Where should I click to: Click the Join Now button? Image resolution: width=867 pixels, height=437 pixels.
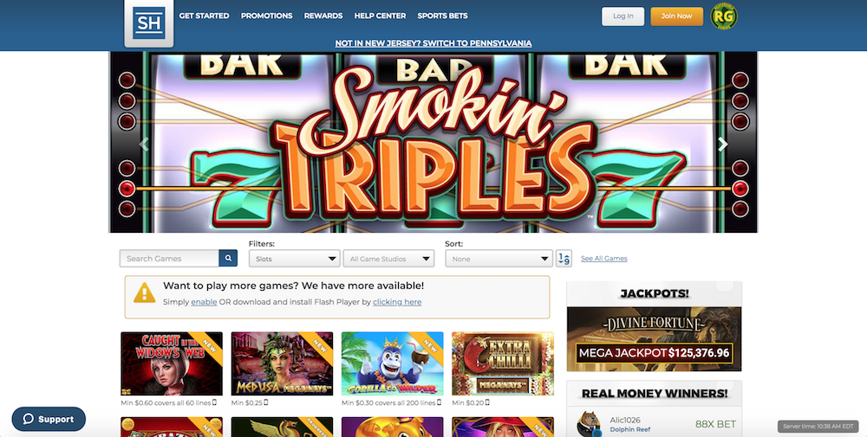(677, 16)
